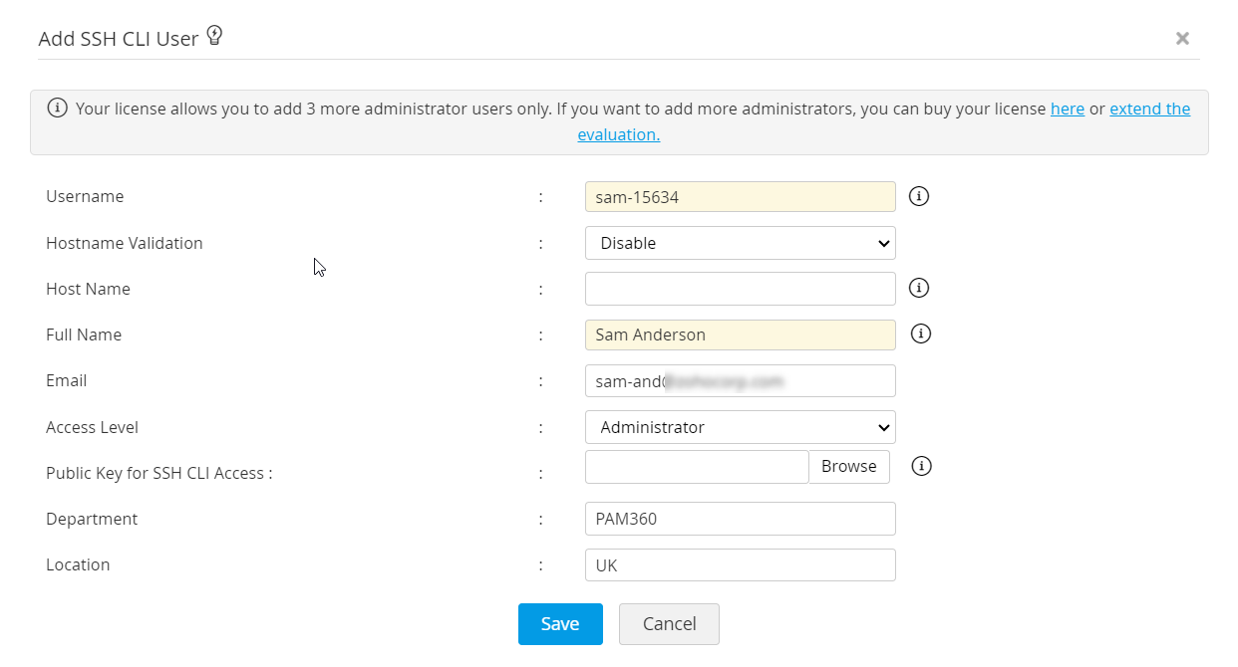
Task: Cancel adding the SSH CLI user
Action: (669, 623)
